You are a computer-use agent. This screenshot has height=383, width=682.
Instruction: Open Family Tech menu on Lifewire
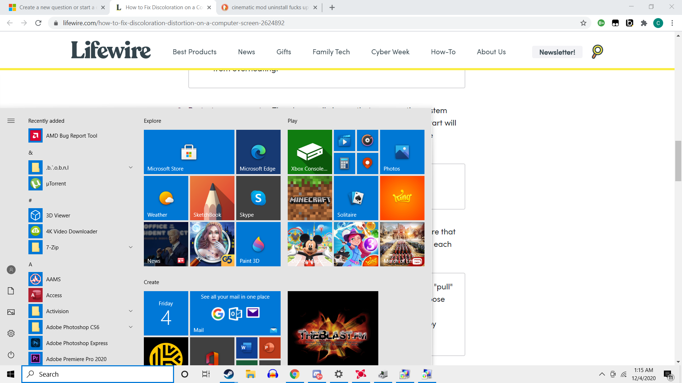click(331, 52)
